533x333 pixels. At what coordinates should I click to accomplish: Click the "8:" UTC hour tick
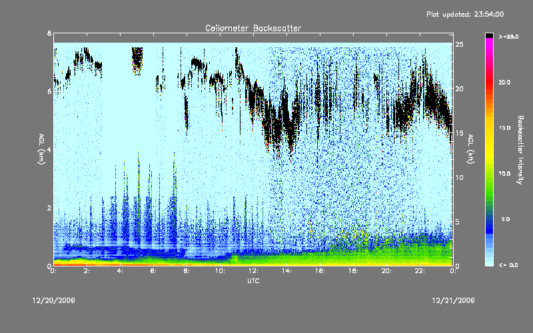(187, 271)
